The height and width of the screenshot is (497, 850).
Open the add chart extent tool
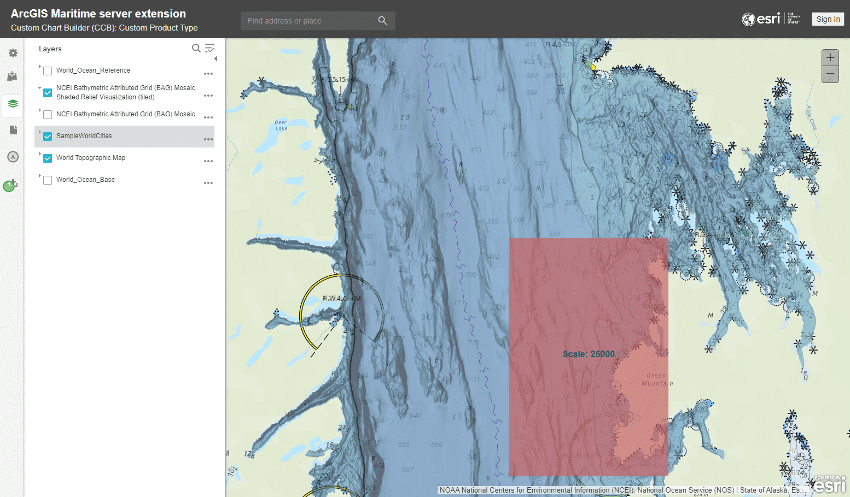[x=12, y=76]
